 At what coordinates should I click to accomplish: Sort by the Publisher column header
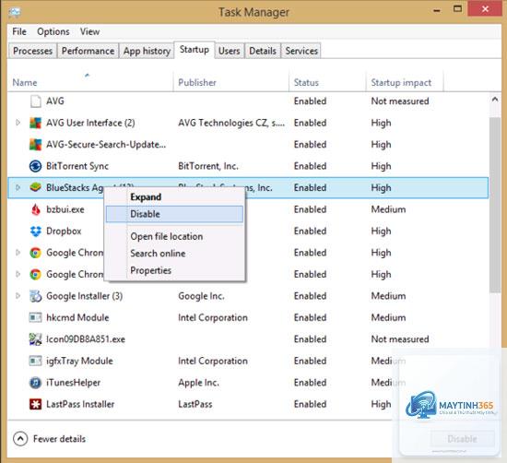coord(230,82)
